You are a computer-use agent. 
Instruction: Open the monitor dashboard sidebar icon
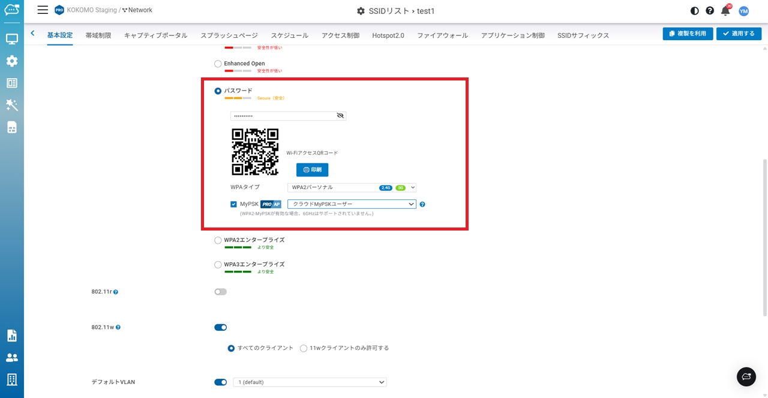[x=11, y=39]
